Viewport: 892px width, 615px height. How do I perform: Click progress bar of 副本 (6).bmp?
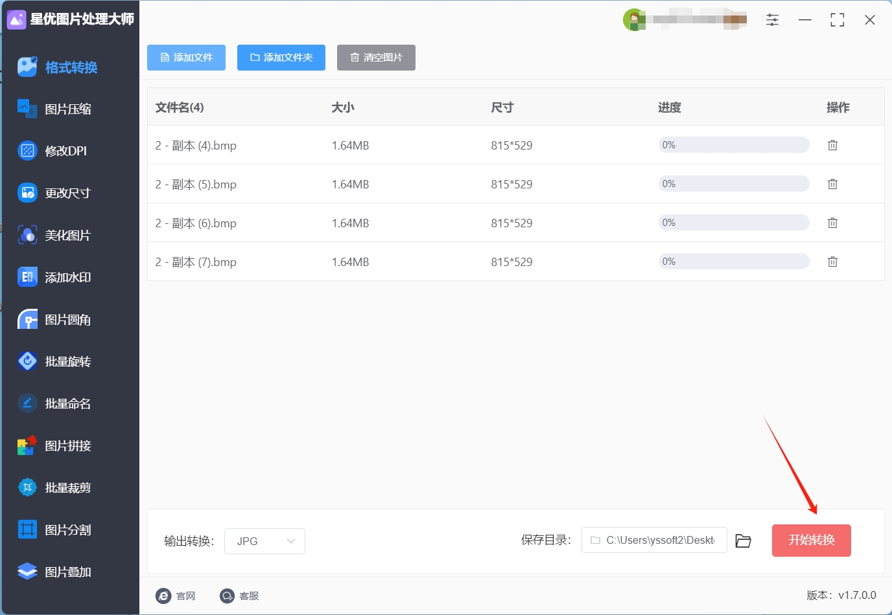coord(734,223)
